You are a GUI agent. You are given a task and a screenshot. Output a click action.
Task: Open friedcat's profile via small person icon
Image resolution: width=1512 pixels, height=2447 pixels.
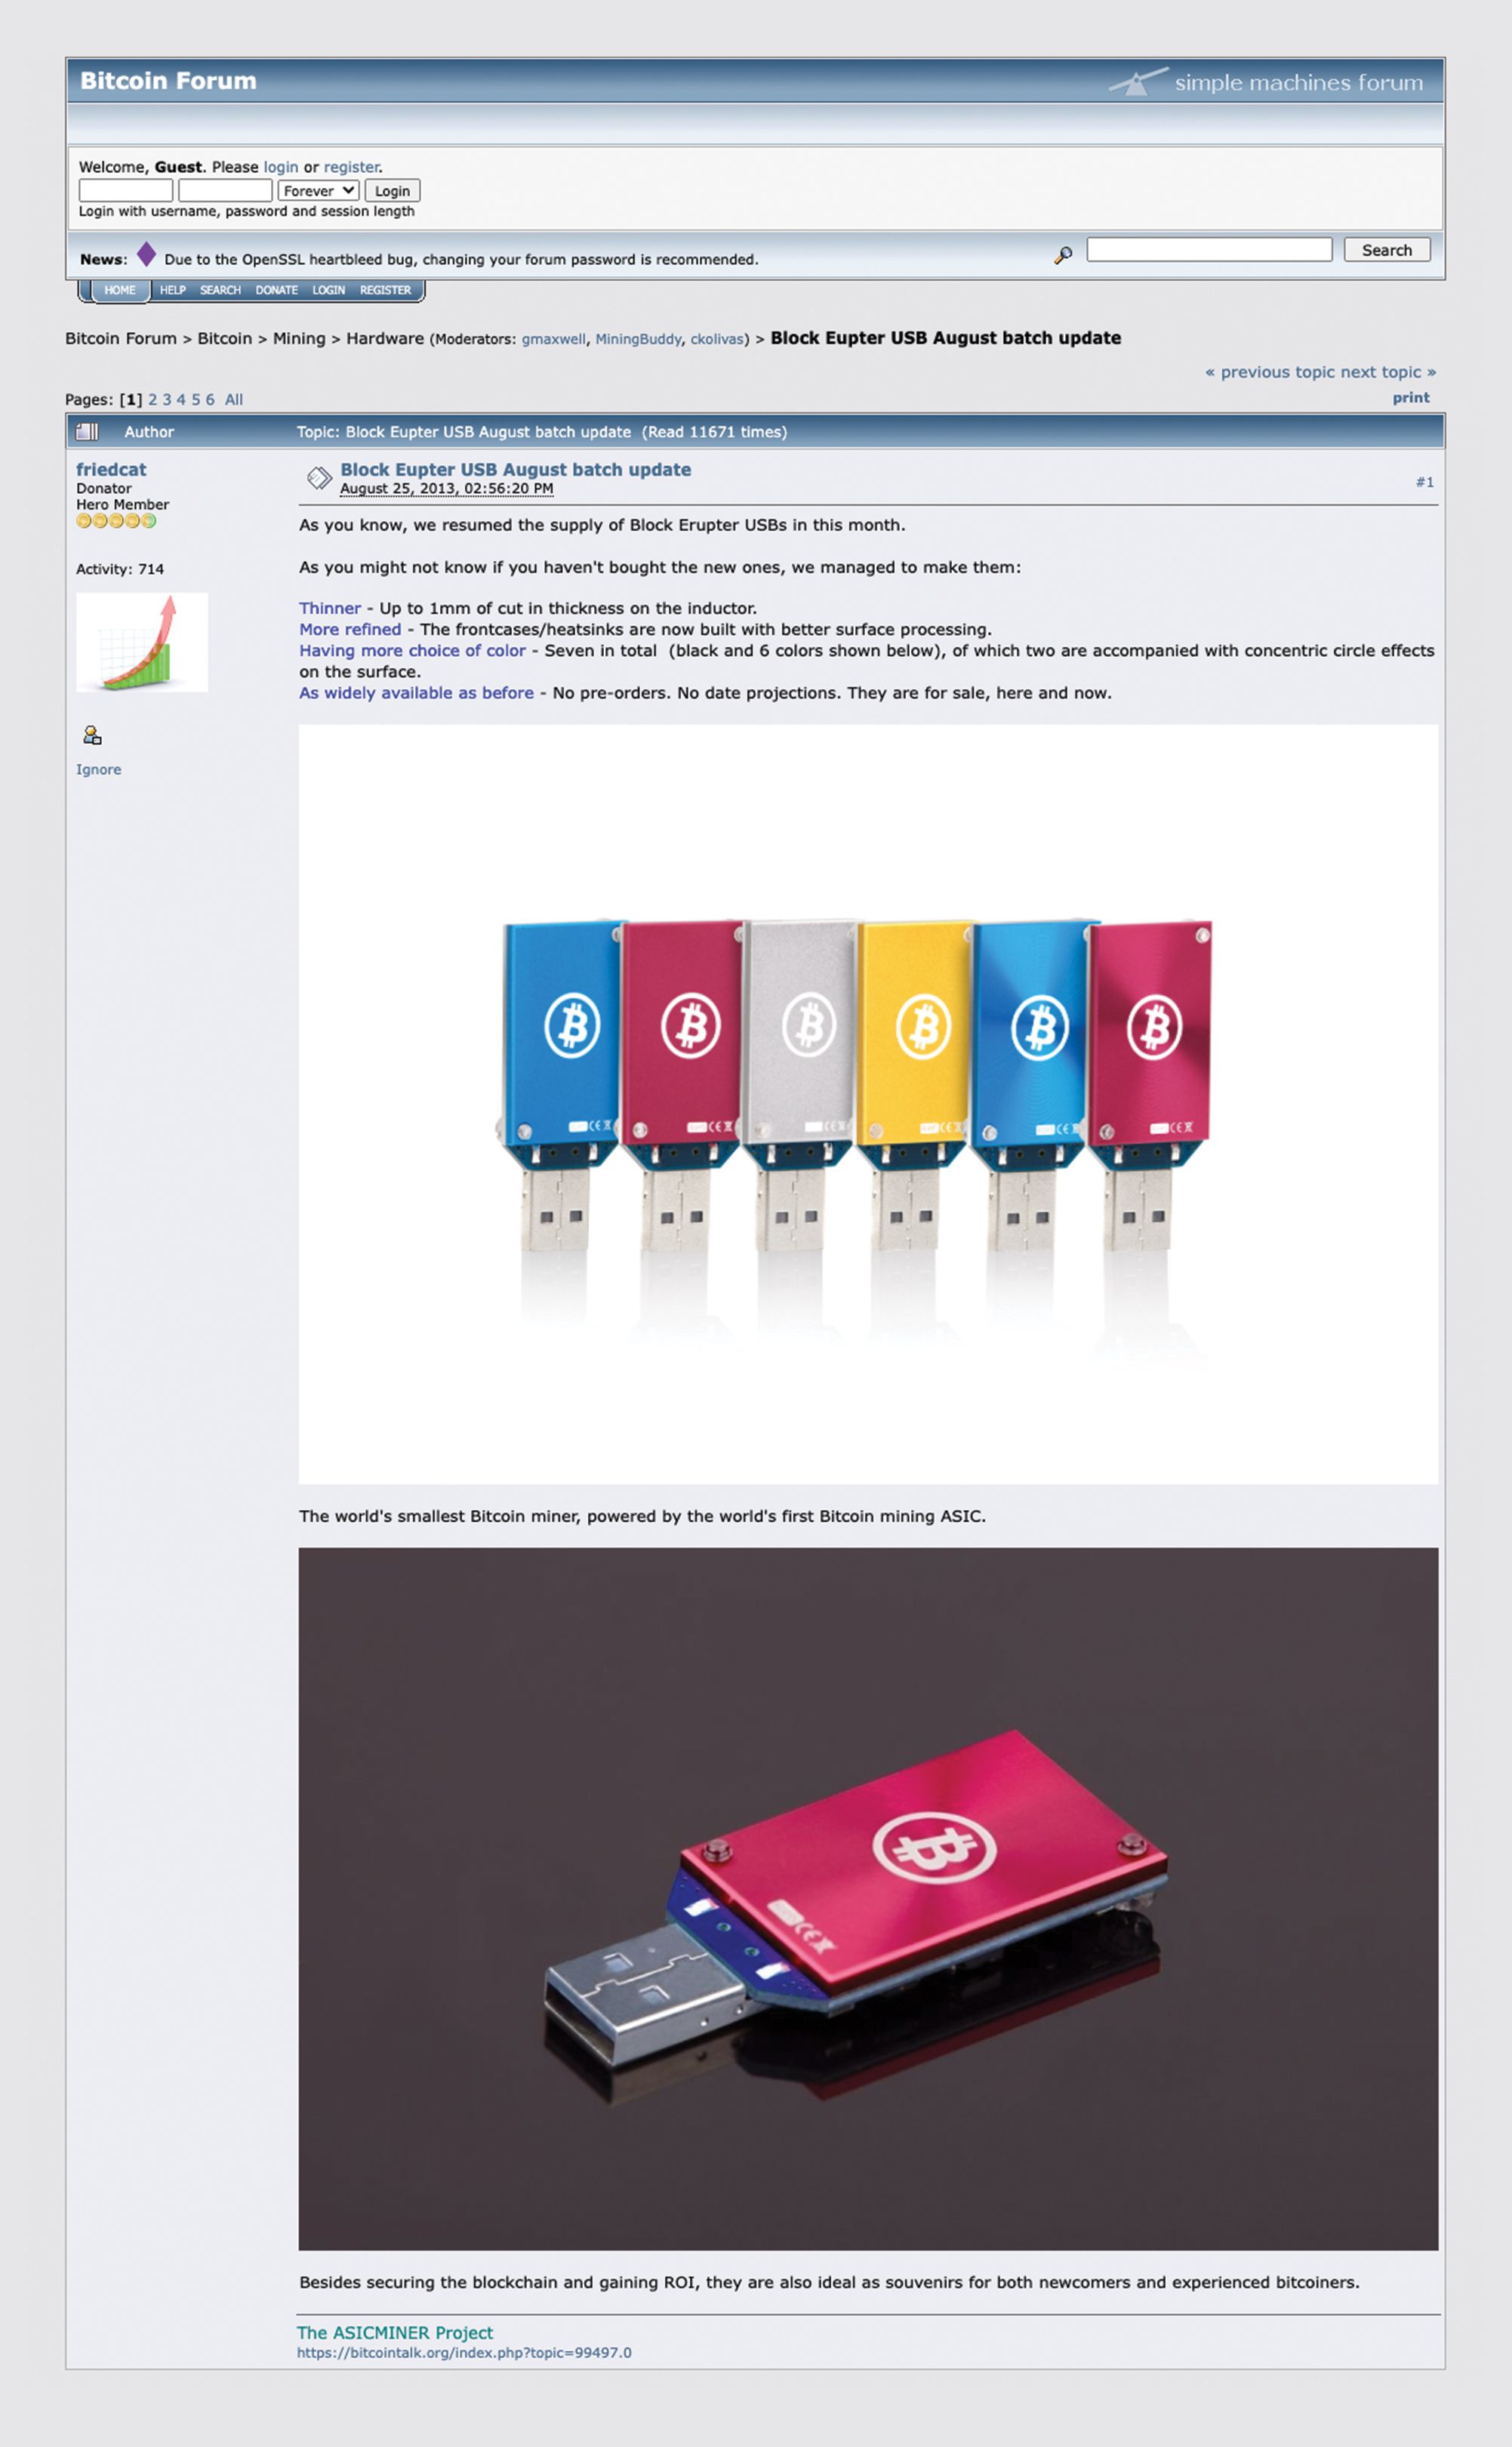(x=92, y=735)
